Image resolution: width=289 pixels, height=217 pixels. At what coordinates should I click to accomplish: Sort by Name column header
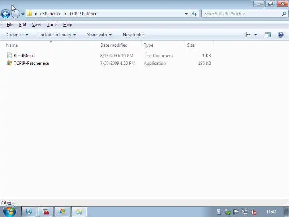[12, 45]
